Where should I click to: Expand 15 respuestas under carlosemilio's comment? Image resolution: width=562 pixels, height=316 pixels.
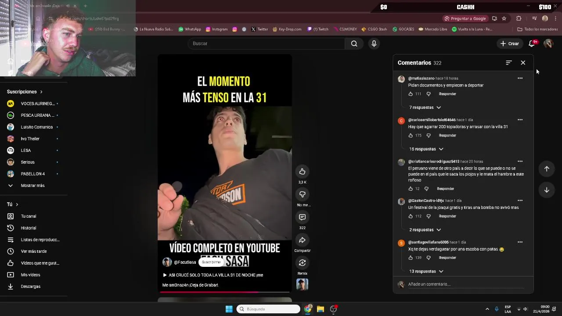(x=426, y=149)
